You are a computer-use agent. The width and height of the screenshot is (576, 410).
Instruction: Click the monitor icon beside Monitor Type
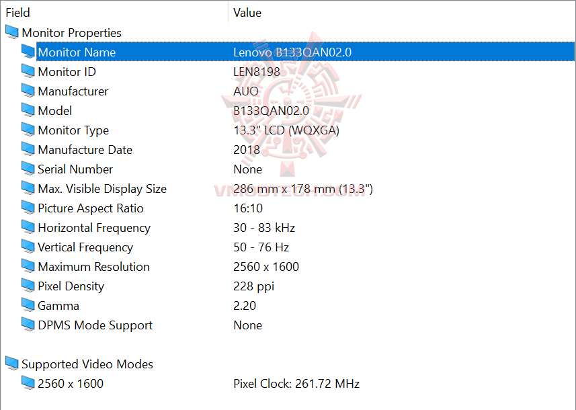tap(28, 130)
